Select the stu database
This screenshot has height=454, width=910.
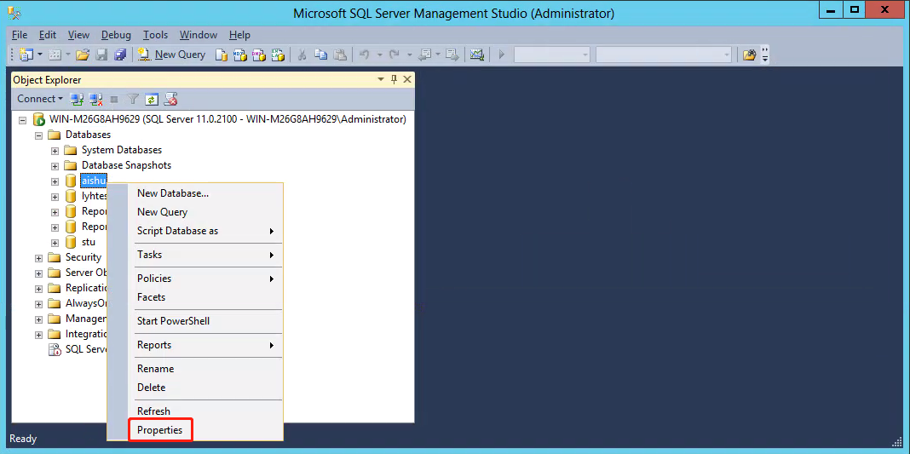pyautogui.click(x=89, y=242)
